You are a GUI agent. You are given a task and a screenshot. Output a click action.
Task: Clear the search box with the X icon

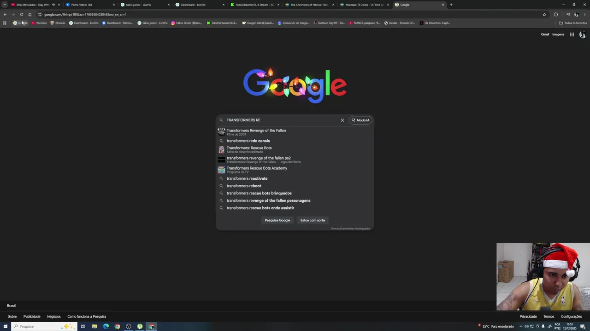click(x=342, y=120)
